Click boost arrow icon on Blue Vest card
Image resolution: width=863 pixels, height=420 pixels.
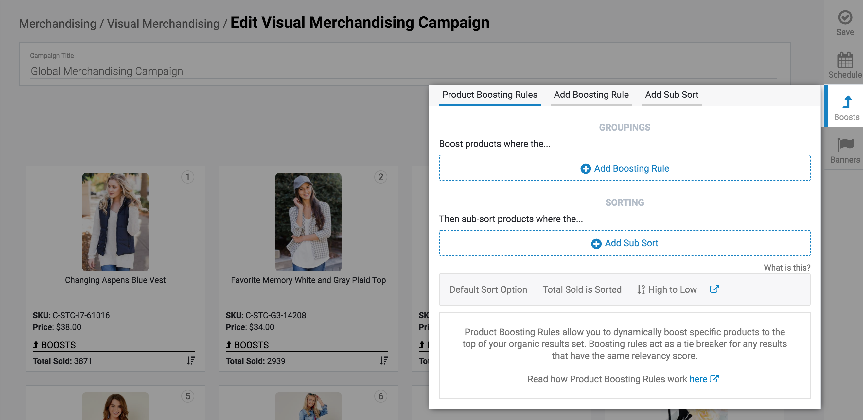[x=36, y=345]
